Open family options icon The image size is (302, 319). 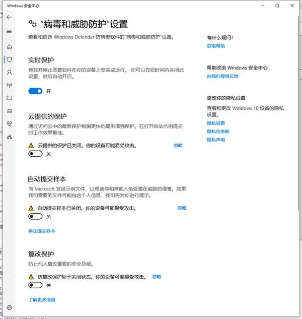click(10, 137)
